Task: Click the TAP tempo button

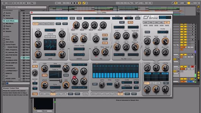Action: (x=4, y=3)
